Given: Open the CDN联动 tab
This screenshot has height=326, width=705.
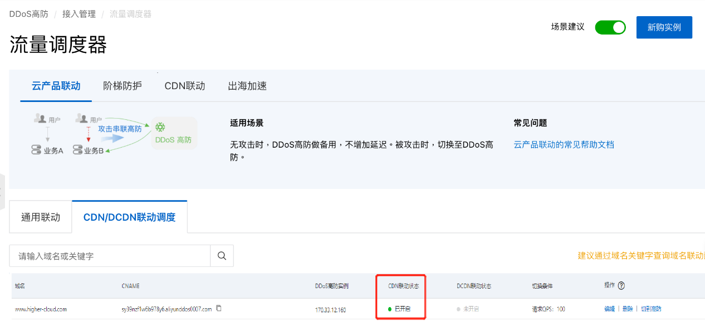Looking at the screenshot, I should [x=185, y=86].
